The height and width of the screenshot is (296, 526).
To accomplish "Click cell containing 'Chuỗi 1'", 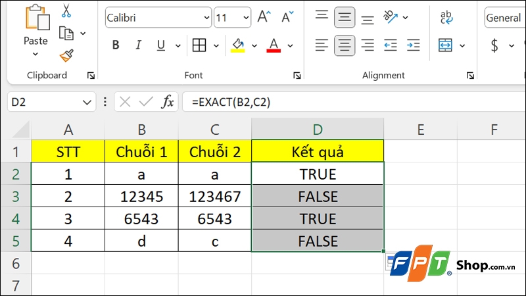I will pos(141,152).
